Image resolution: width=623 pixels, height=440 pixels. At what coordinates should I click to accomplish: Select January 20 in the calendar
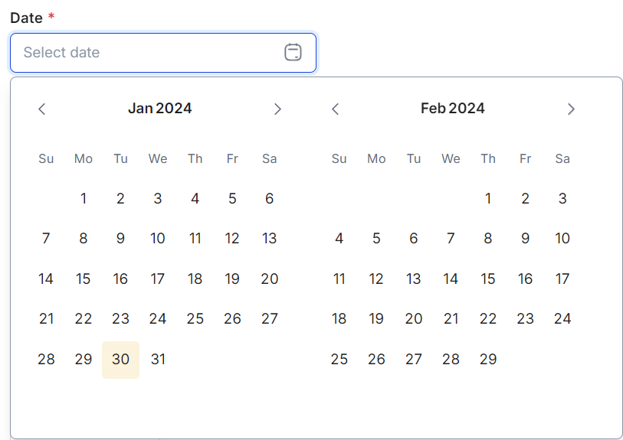pyautogui.click(x=270, y=279)
